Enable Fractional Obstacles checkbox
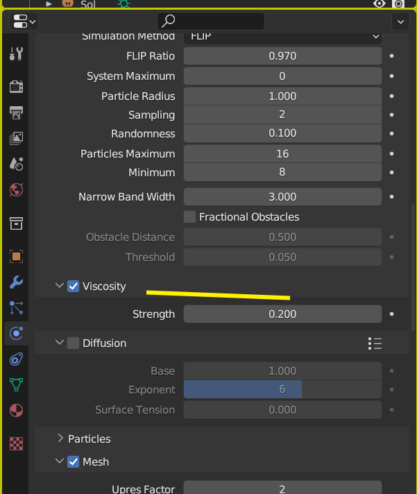Image resolution: width=417 pixels, height=494 pixels. (189, 217)
